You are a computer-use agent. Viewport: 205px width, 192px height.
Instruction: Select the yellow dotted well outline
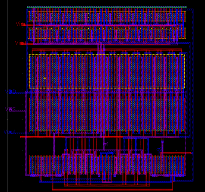click(x=107, y=71)
